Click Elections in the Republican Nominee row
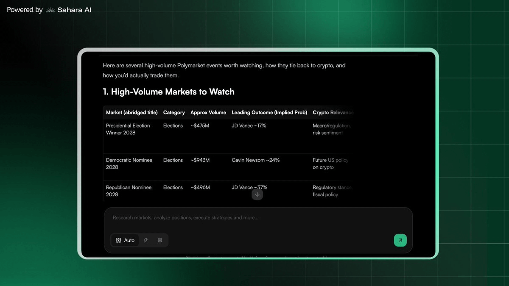Viewport: 509px width, 286px height. pos(173,187)
